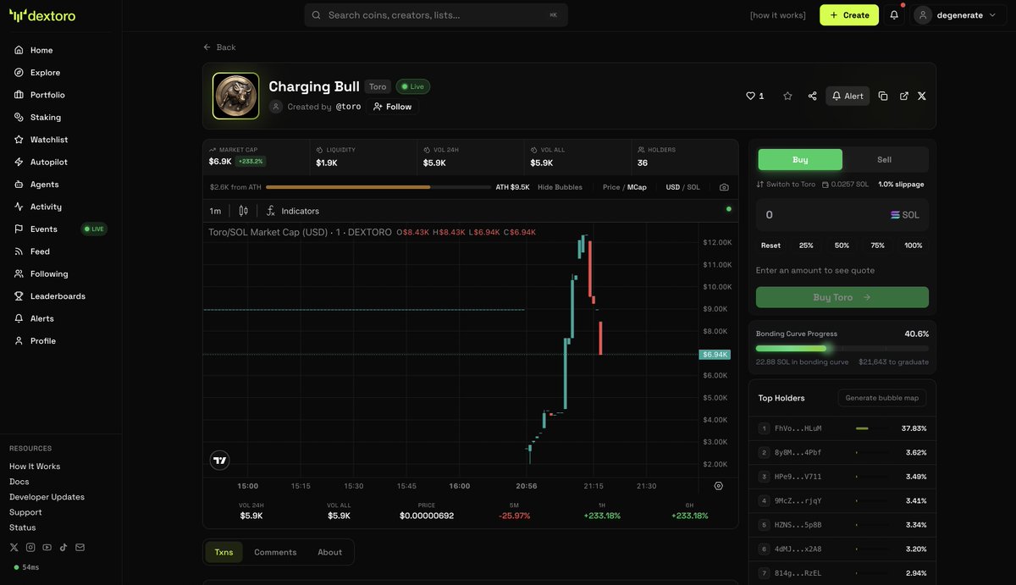
Task: Switch to the Sell tab
Action: [884, 159]
